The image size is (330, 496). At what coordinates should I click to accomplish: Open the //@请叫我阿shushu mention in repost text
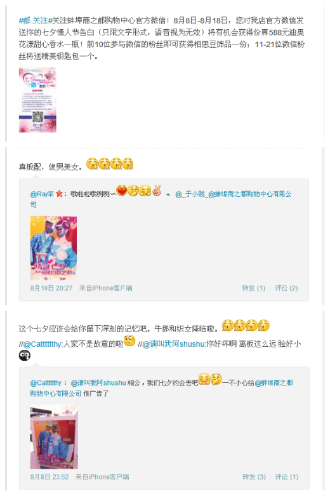172,344
